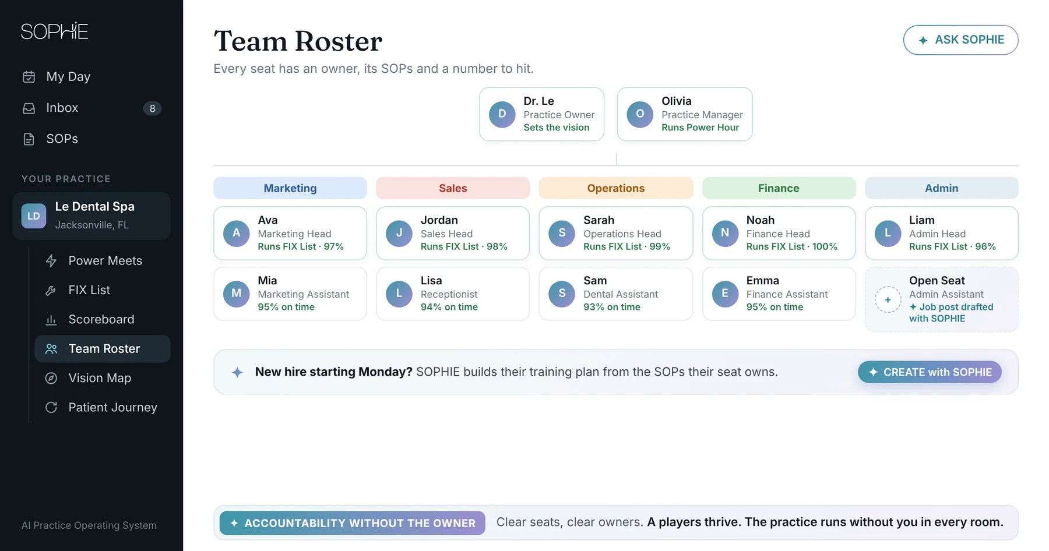The height and width of the screenshot is (551, 1049).
Task: Open Lisa's Receptionist card
Action: point(453,294)
